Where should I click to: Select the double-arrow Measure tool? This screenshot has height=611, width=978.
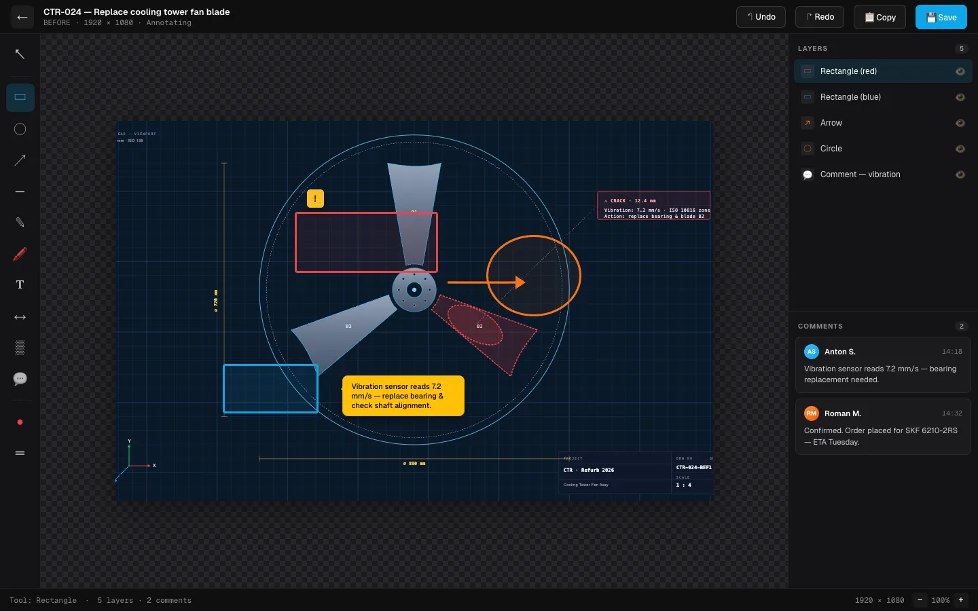click(x=20, y=316)
